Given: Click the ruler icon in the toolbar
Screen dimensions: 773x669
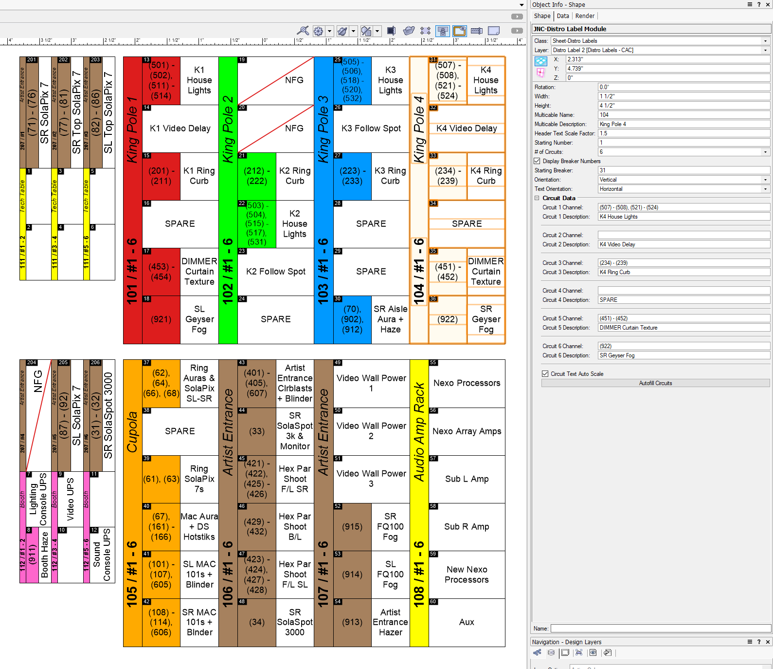Looking at the screenshot, I should (x=476, y=31).
